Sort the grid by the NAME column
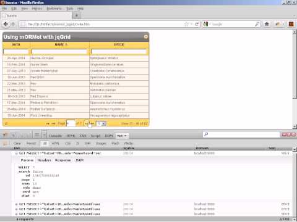Screen dimensions: 297x222 pyautogui.click(x=59, y=44)
